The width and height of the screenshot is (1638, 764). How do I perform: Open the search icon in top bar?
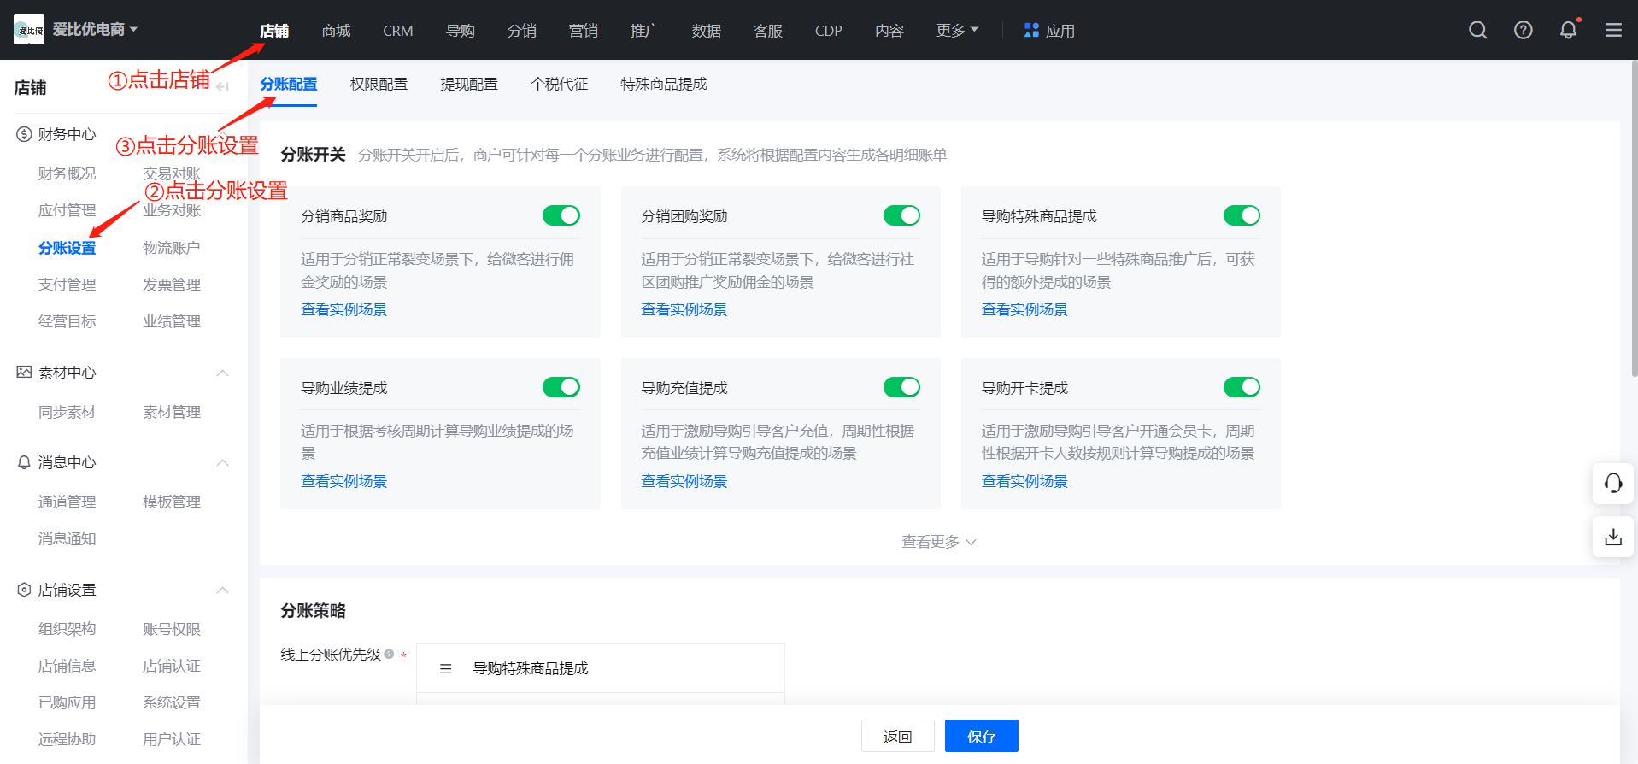click(1477, 30)
